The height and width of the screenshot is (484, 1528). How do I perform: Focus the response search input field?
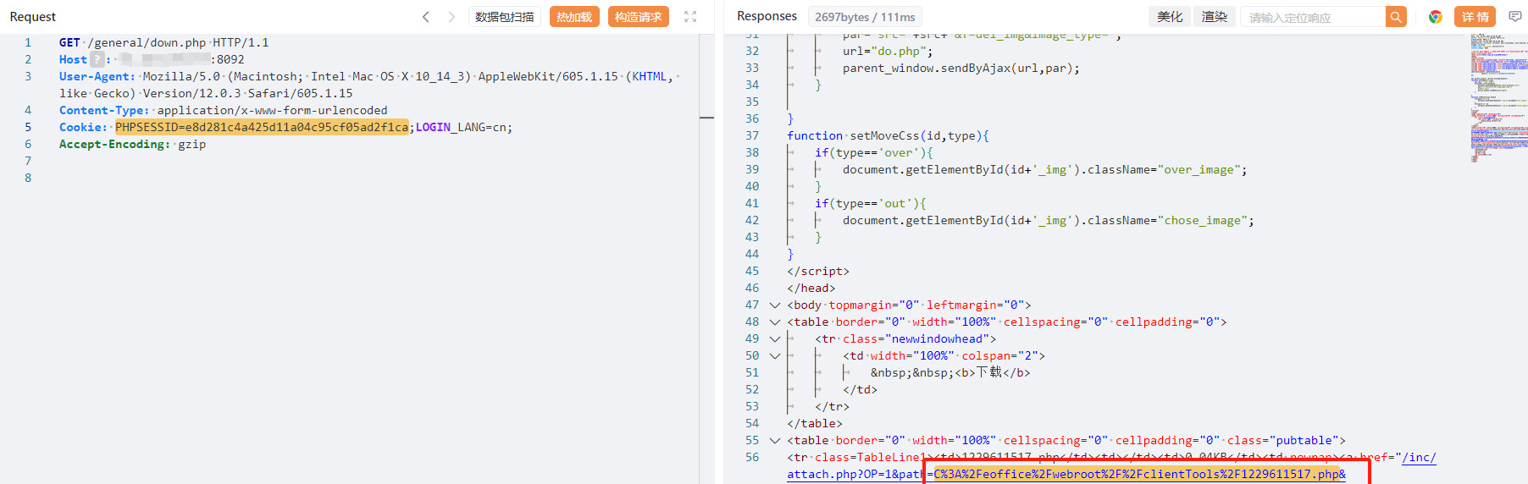click(x=1313, y=17)
